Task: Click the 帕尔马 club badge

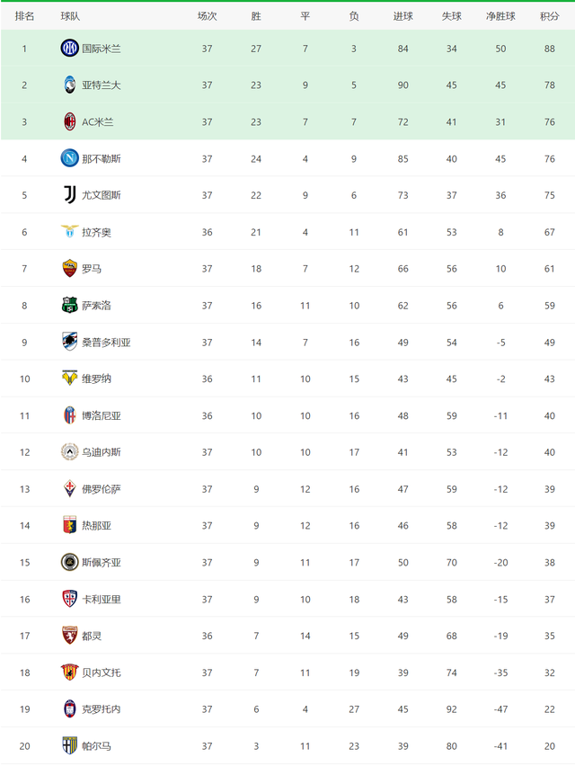Action: 70,745
